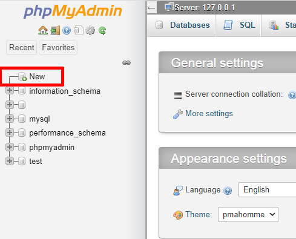Switch to the SQL tab
The height and width of the screenshot is (239, 296).
pos(238,25)
